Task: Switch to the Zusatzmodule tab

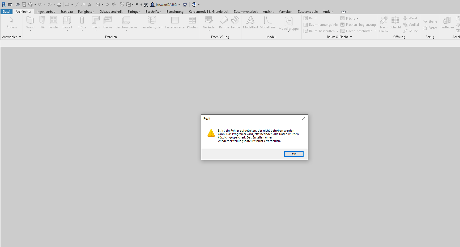Action: pos(308,12)
